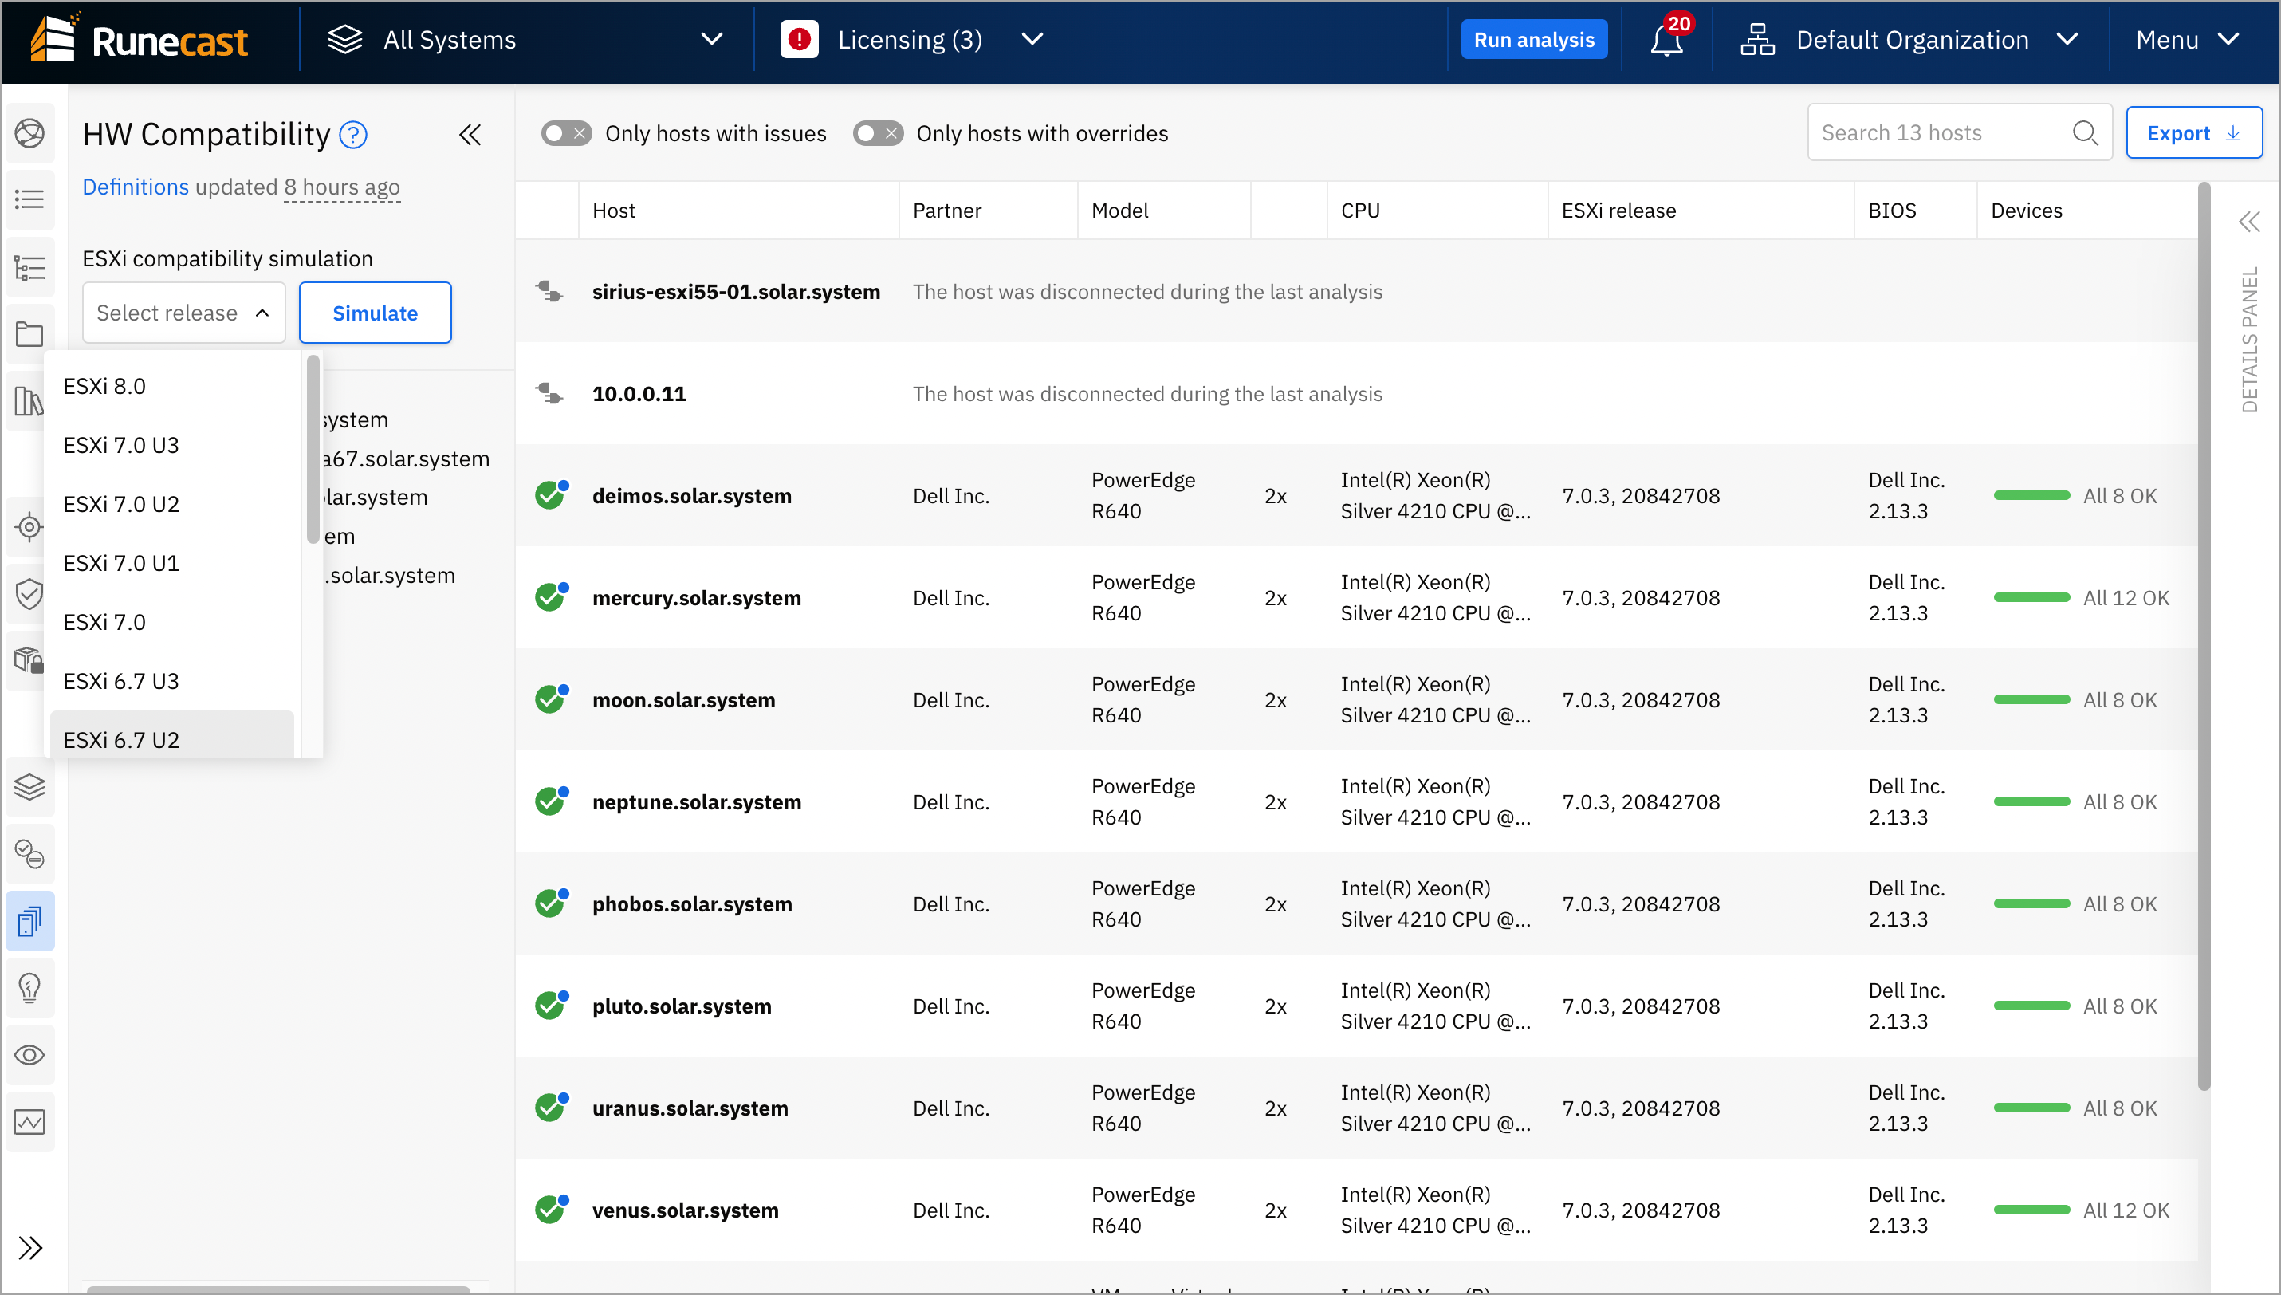The image size is (2281, 1295).
Task: Open the check and minus circles sidebar icon
Action: [29, 854]
